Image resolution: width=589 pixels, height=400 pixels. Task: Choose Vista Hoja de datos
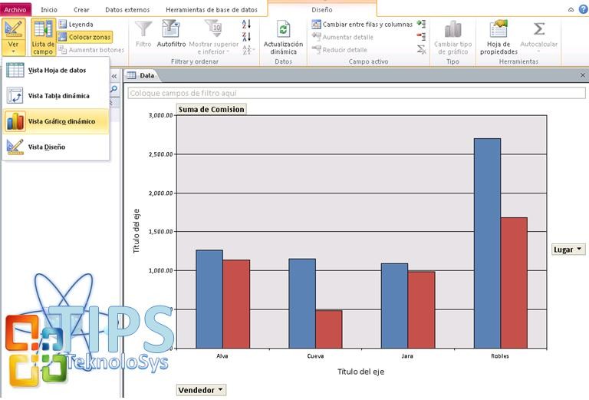(56, 71)
